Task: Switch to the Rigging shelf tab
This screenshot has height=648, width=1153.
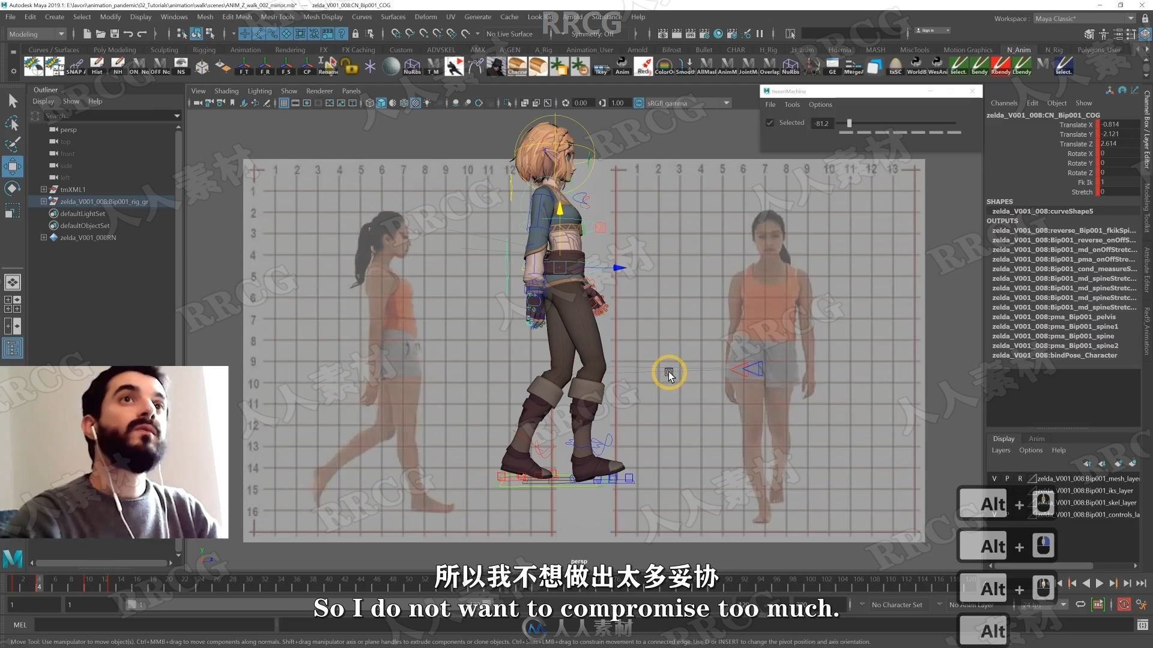Action: 204,50
